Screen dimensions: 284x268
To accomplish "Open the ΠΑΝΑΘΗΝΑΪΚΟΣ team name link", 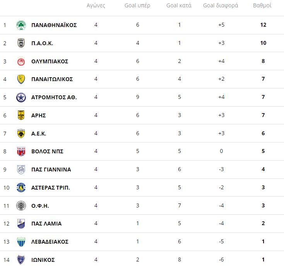I will pos(54,25).
